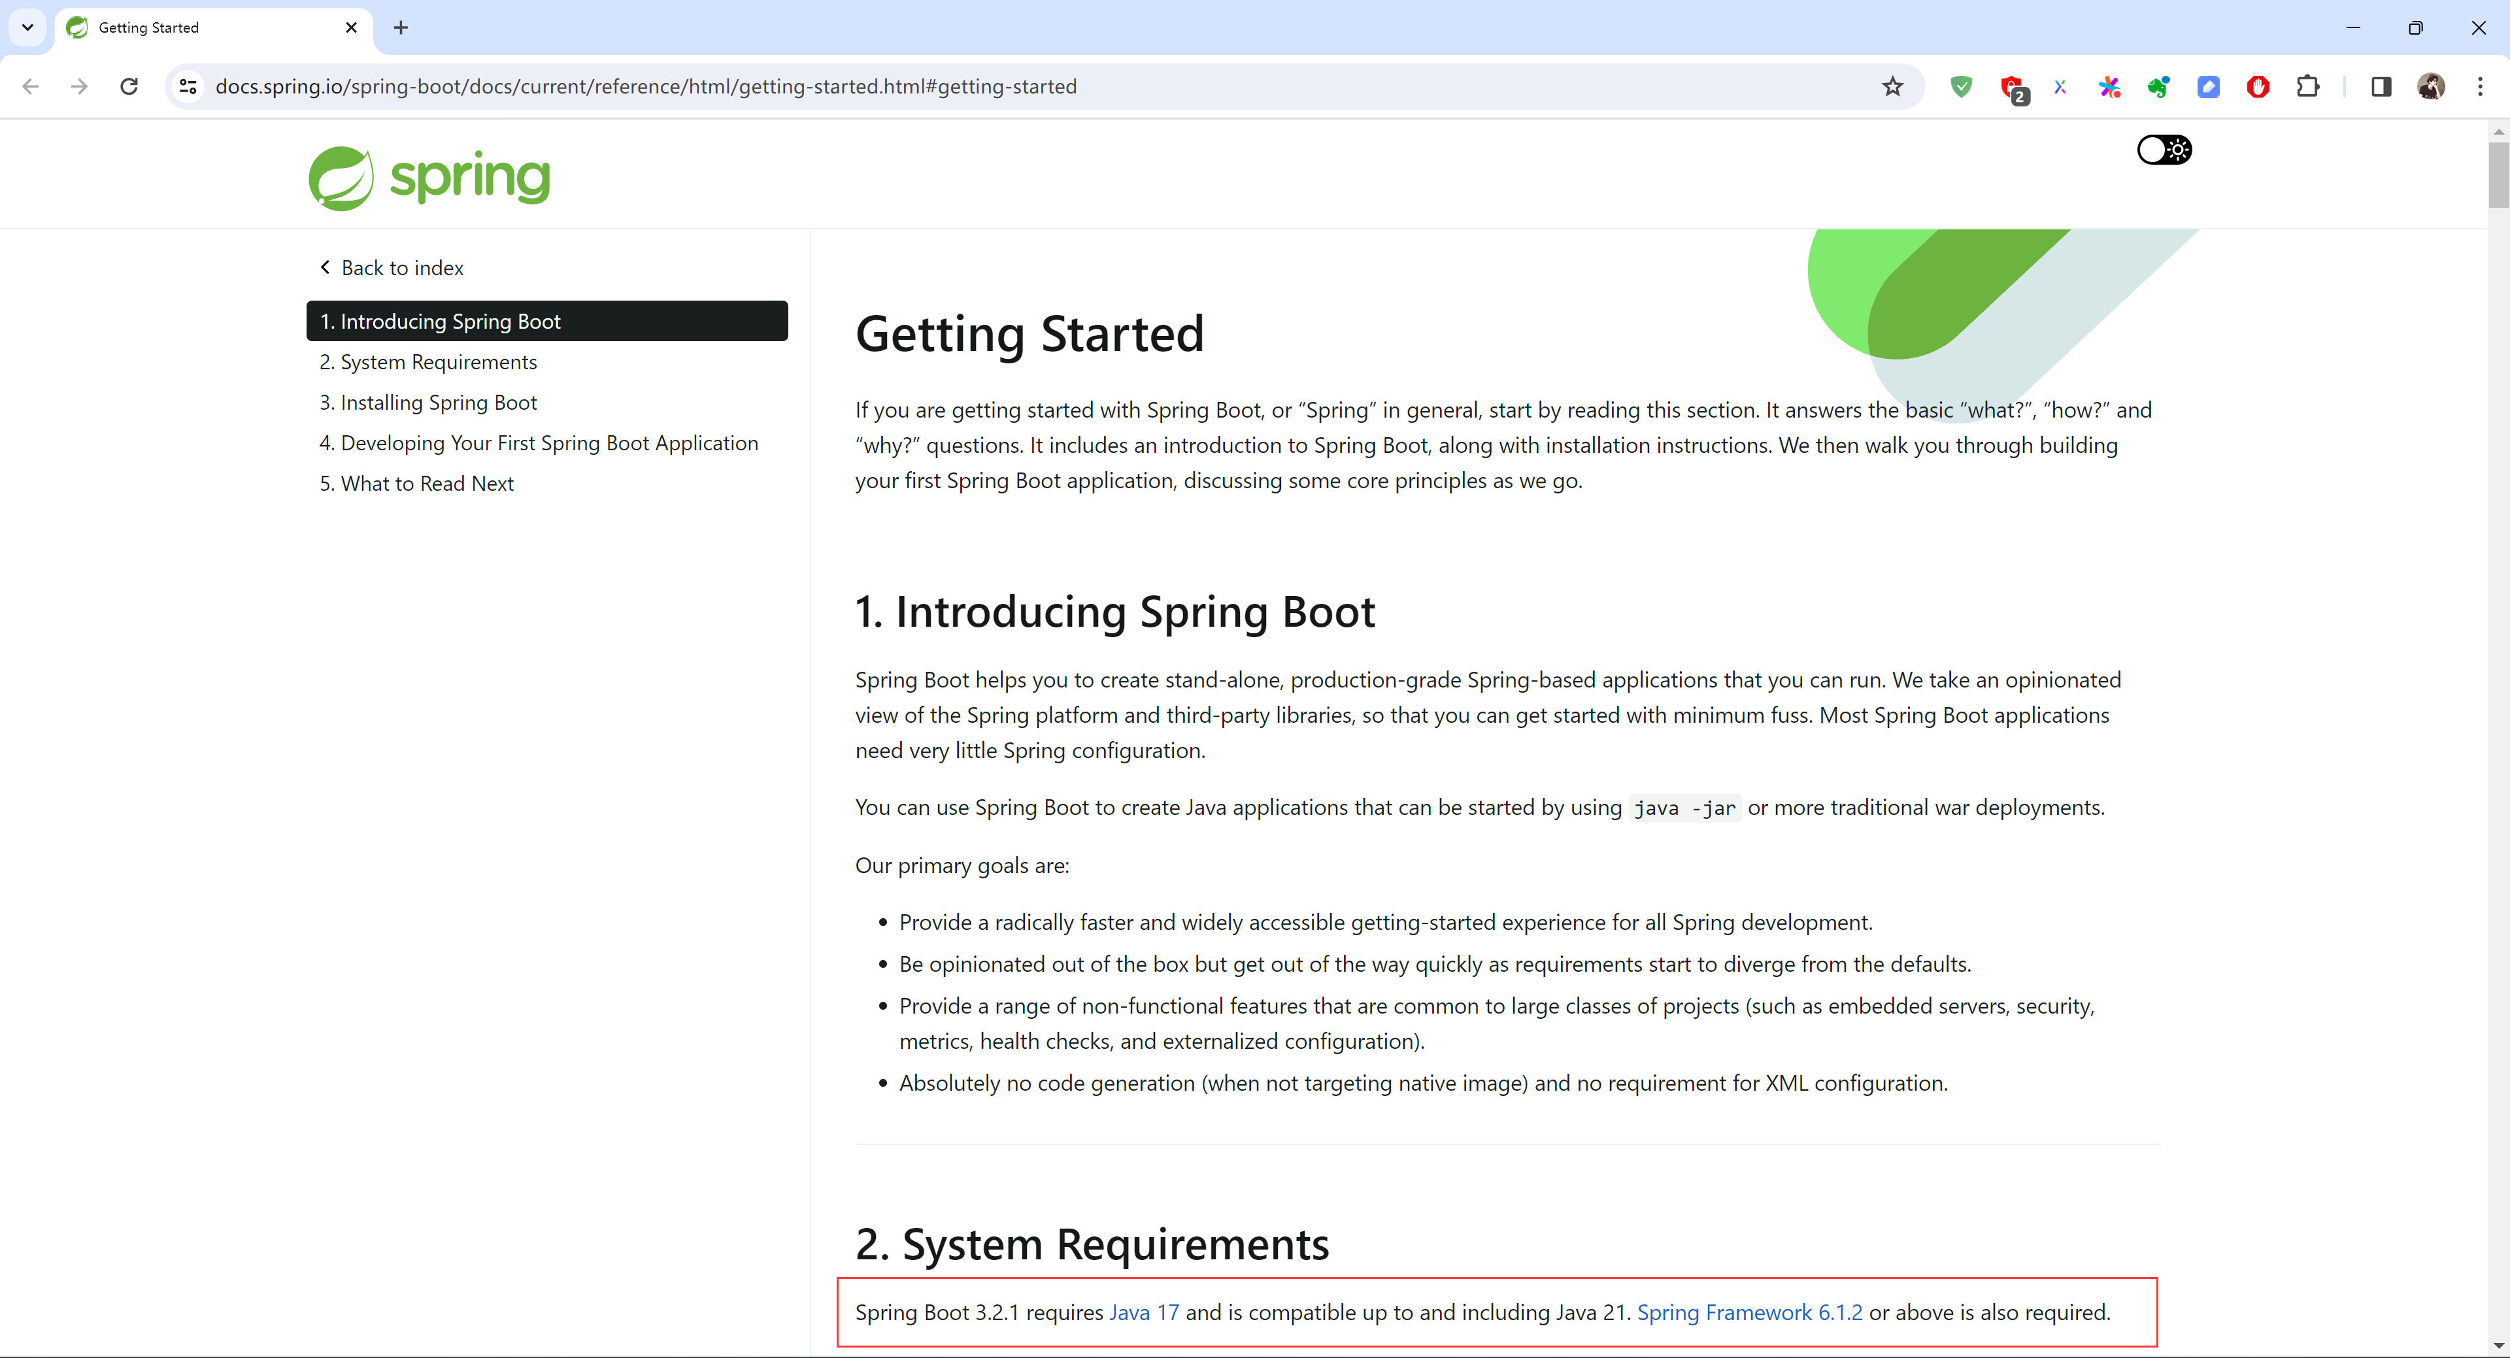The height and width of the screenshot is (1358, 2510).
Task: Click the address bar URL
Action: point(645,87)
